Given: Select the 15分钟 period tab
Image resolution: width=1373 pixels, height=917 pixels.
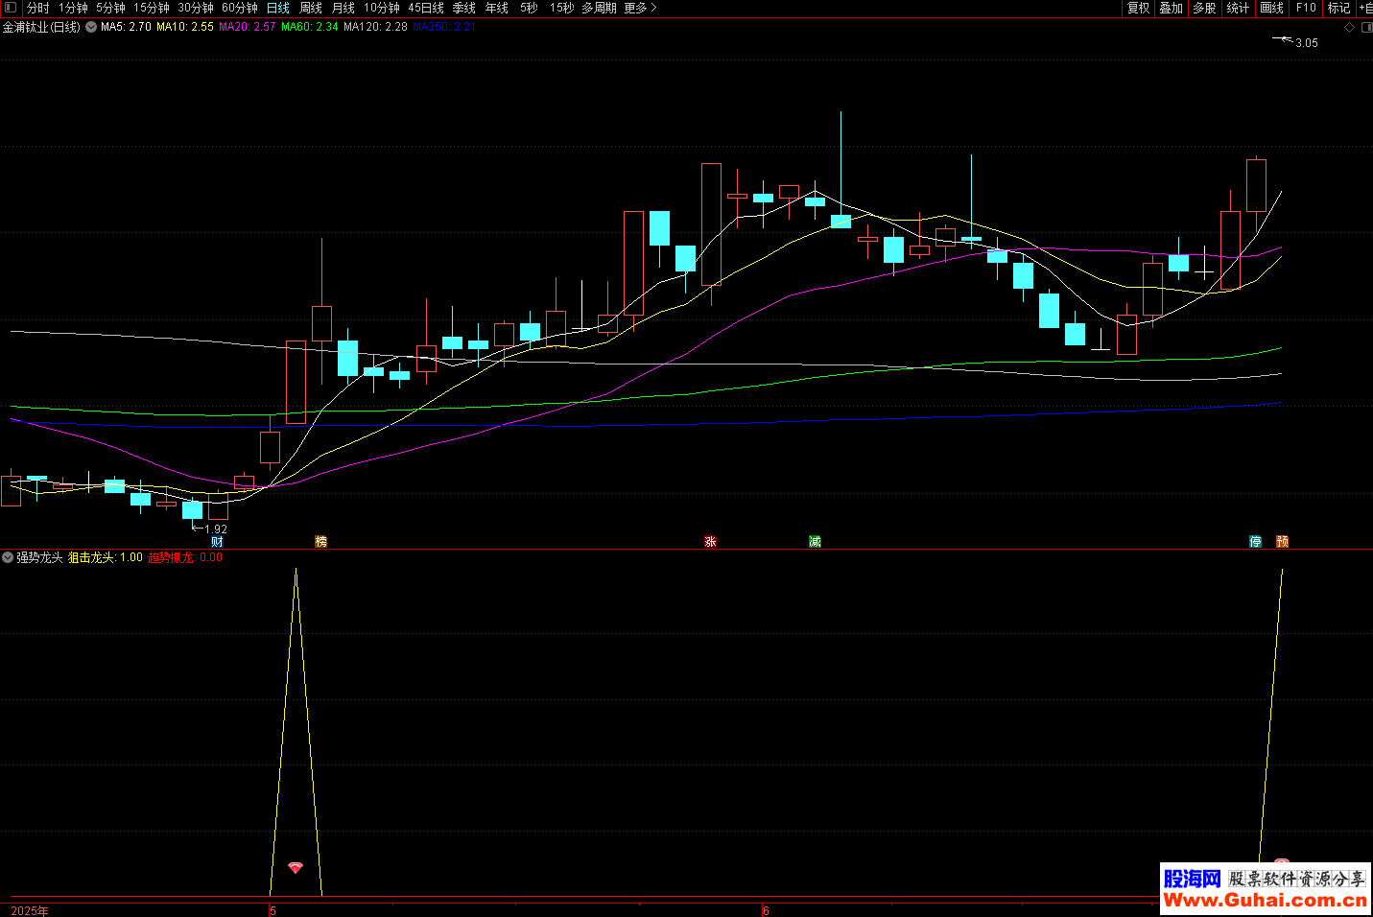Looking at the screenshot, I should pyautogui.click(x=152, y=8).
